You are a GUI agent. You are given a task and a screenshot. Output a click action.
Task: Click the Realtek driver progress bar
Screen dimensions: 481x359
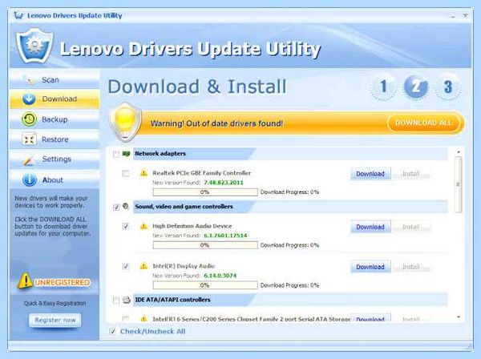pos(205,192)
